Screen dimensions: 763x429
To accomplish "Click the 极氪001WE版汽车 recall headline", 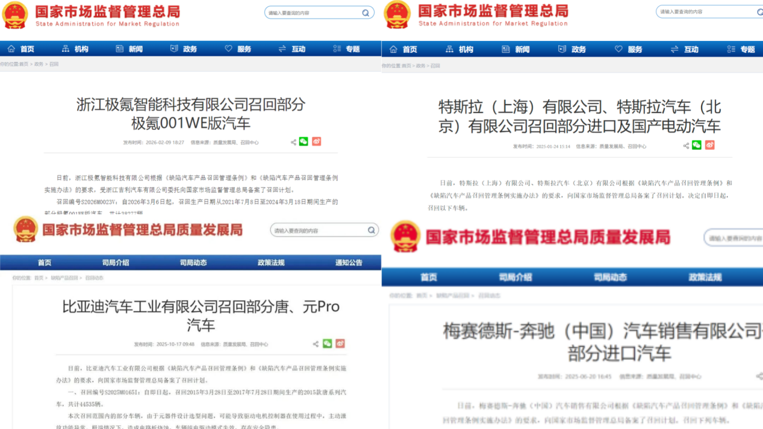I will [x=191, y=114].
